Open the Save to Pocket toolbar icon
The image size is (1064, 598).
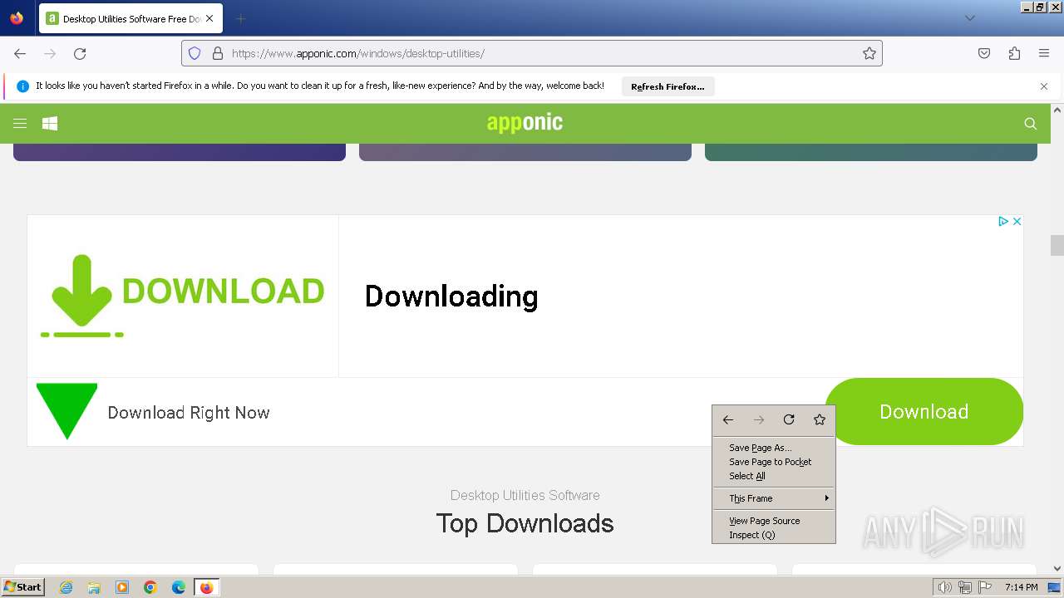984,53
